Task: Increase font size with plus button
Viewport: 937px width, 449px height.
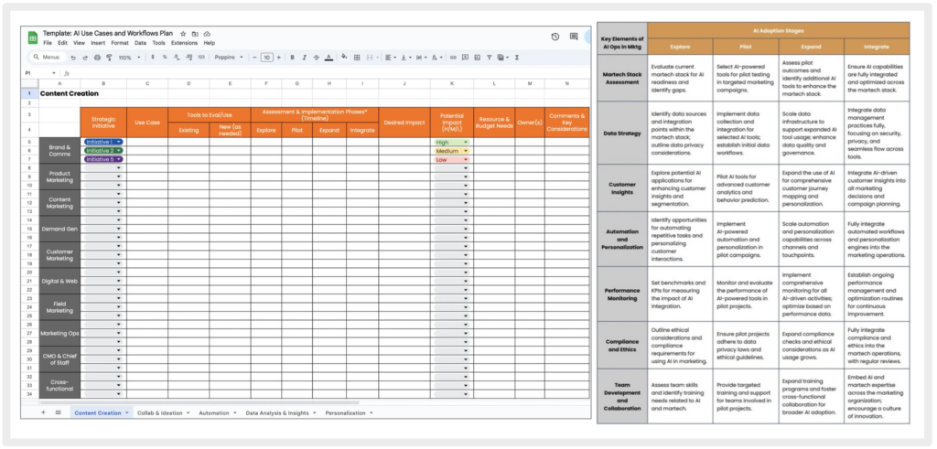Action: (x=279, y=57)
